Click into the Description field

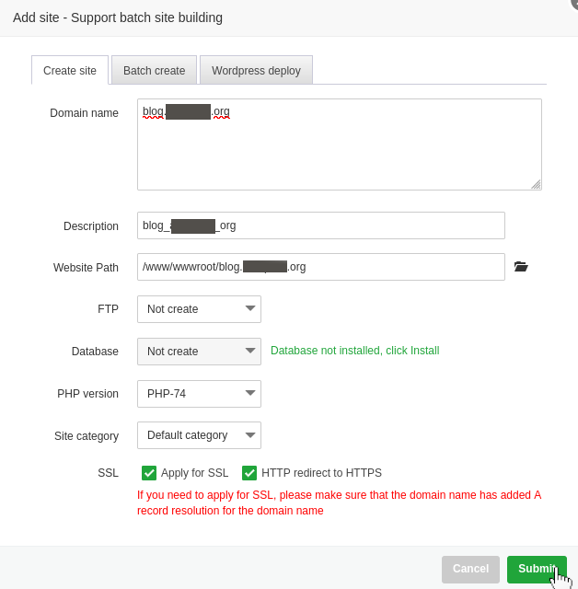click(320, 225)
